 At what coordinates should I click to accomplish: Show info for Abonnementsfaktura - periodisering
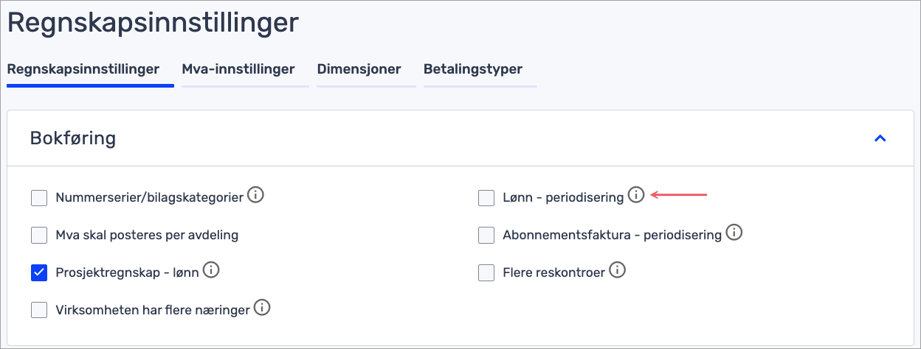pos(734,233)
